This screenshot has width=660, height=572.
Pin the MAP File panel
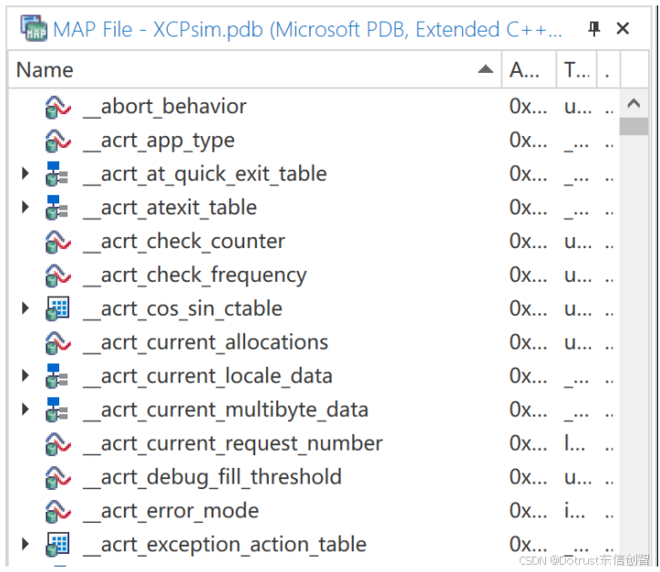coord(594,29)
